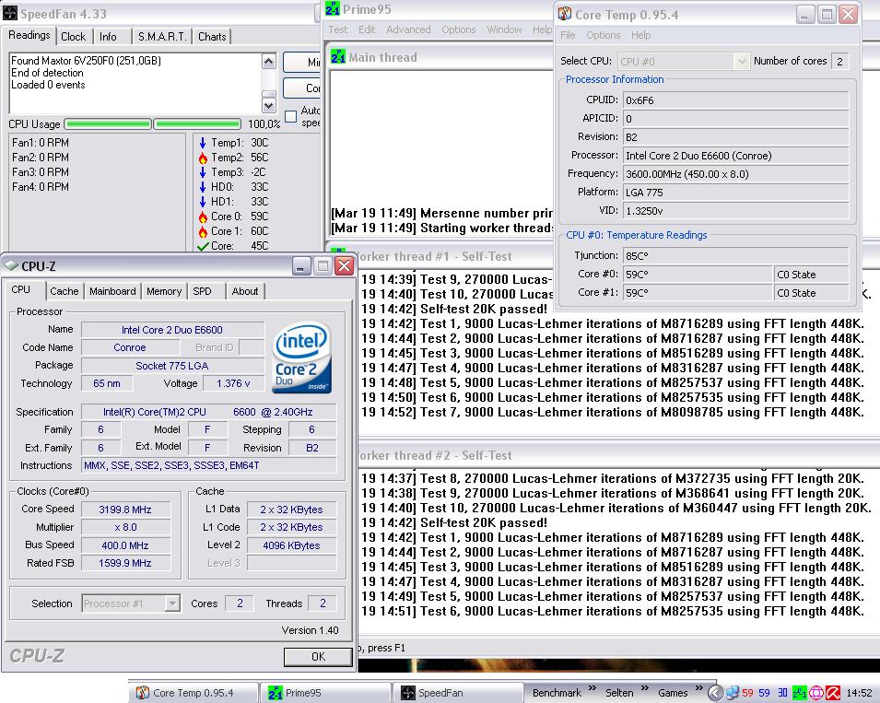Click the second CPU Usage green bar
This screenshot has width=880, height=703.
[197, 124]
